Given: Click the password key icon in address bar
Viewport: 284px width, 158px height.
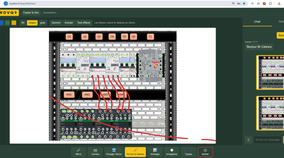Looking at the screenshot, I should (x=239, y=4).
